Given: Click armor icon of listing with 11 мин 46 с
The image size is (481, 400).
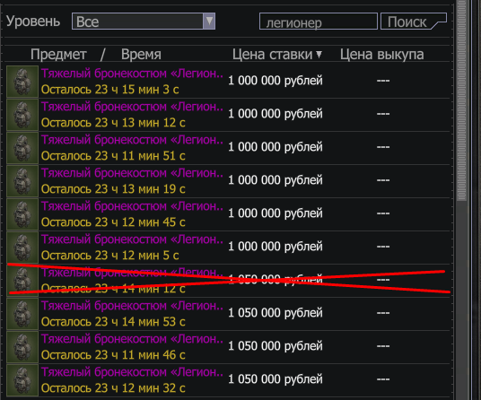Looking at the screenshot, I should point(22,347).
